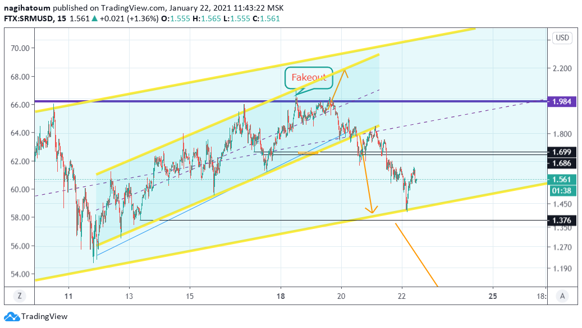Click the 68.00 left scale value
Screen dimensions: 582x328
(20, 77)
